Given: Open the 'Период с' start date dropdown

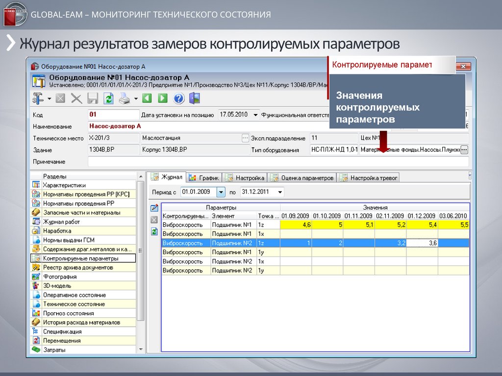Looking at the screenshot, I should tap(221, 192).
